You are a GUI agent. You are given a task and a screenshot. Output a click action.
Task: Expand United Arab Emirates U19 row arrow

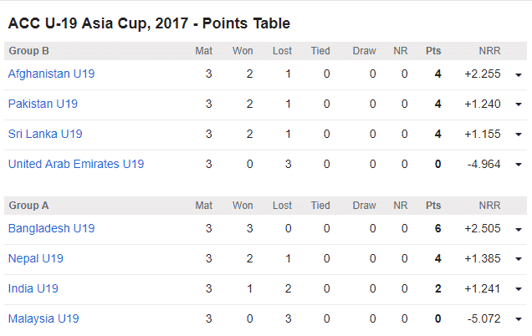[x=519, y=165]
